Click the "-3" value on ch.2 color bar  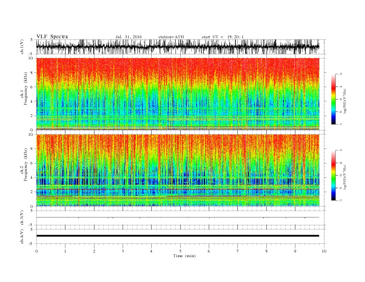(x=340, y=150)
